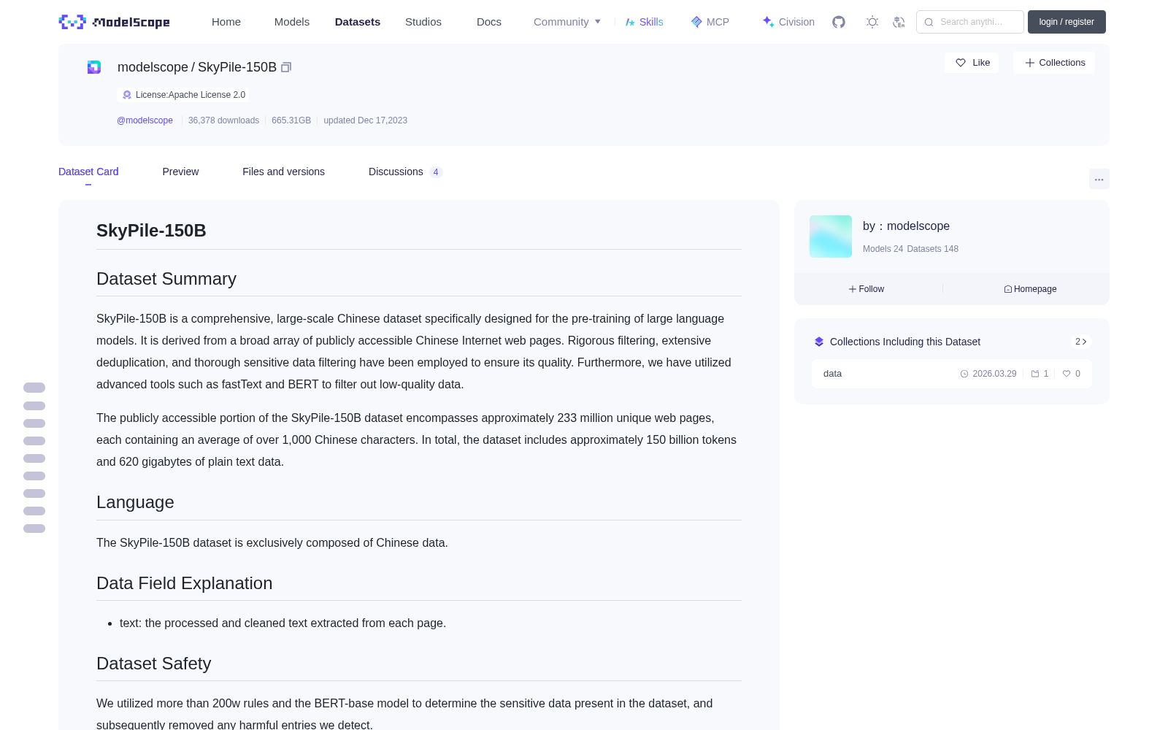
Task: Open the Skills page
Action: tap(644, 22)
